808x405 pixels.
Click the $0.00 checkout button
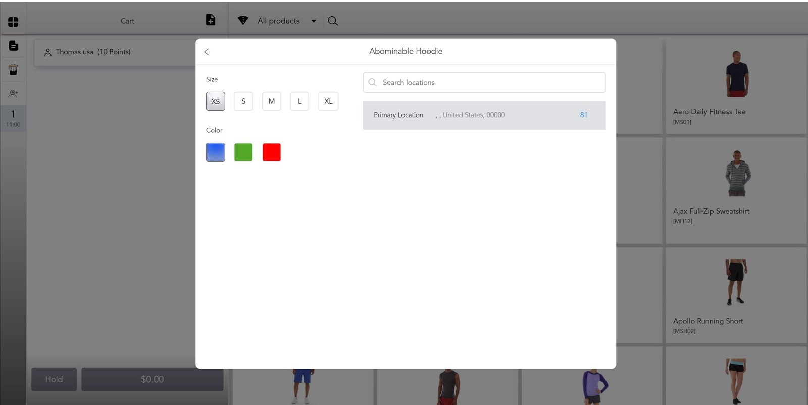tap(153, 379)
